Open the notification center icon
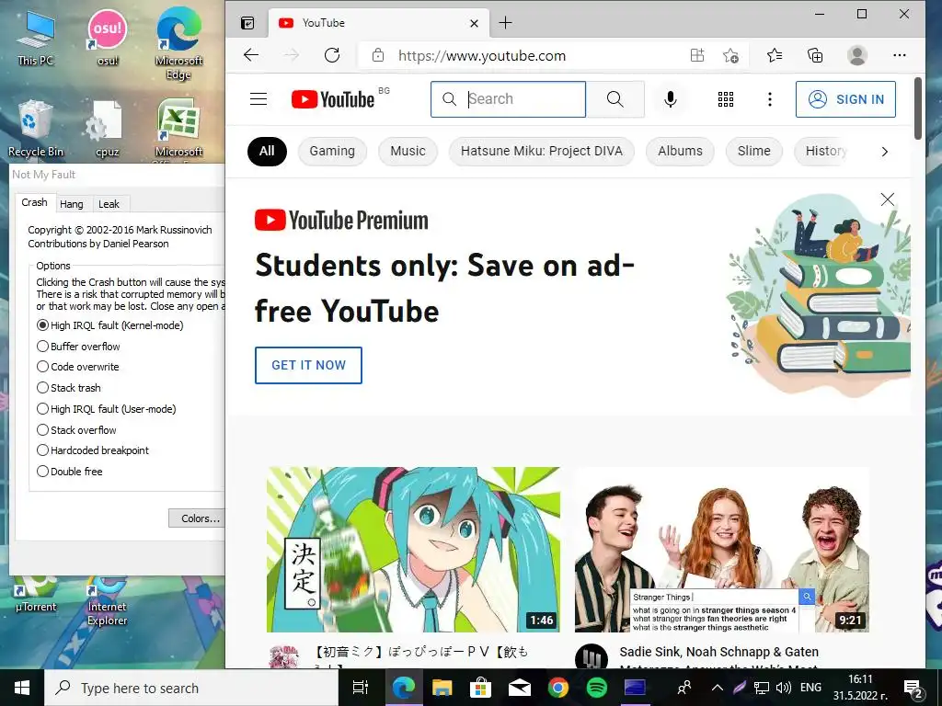 pyautogui.click(x=913, y=689)
